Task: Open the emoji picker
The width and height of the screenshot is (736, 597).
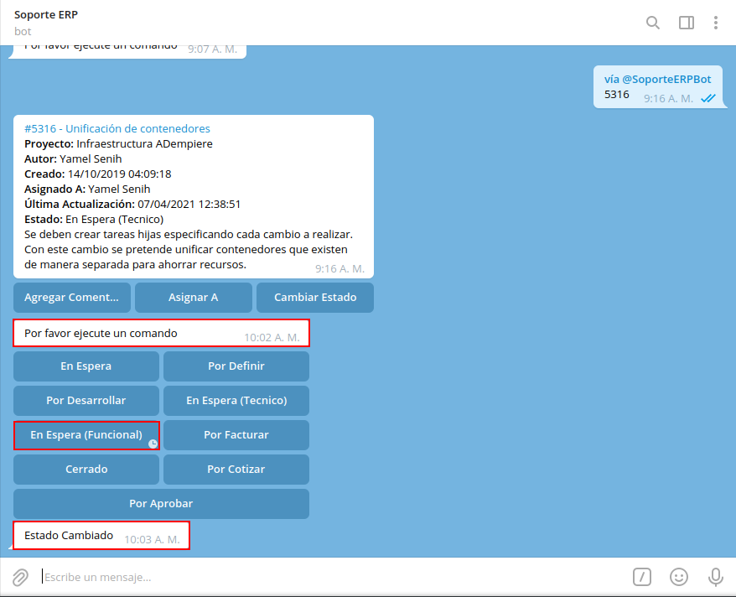Action: [x=679, y=577]
